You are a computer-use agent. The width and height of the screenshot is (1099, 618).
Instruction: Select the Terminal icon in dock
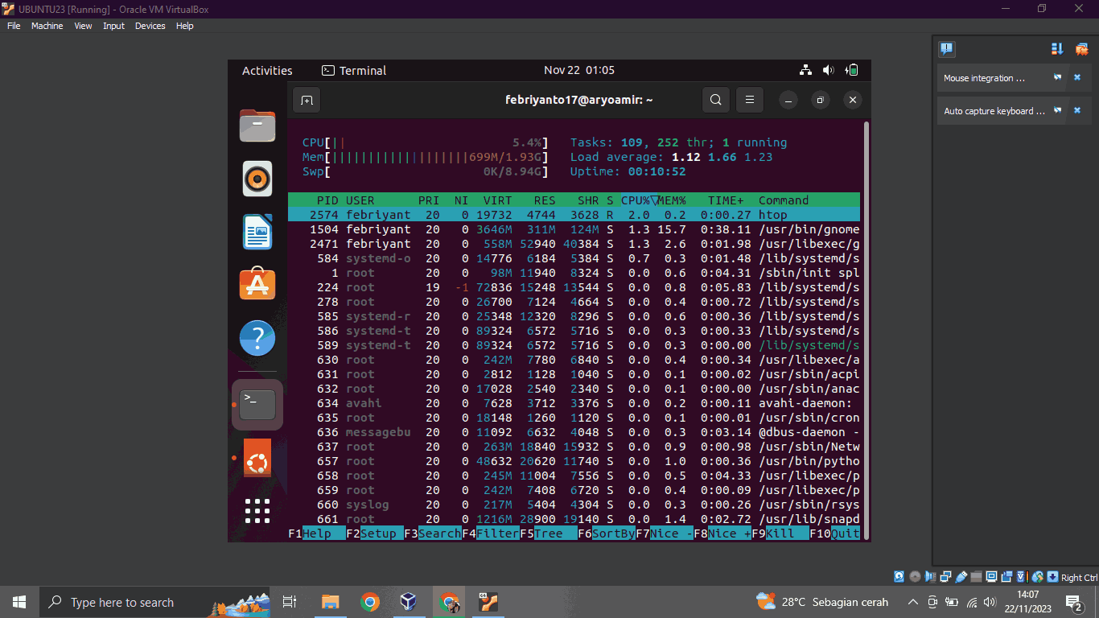coord(257,405)
